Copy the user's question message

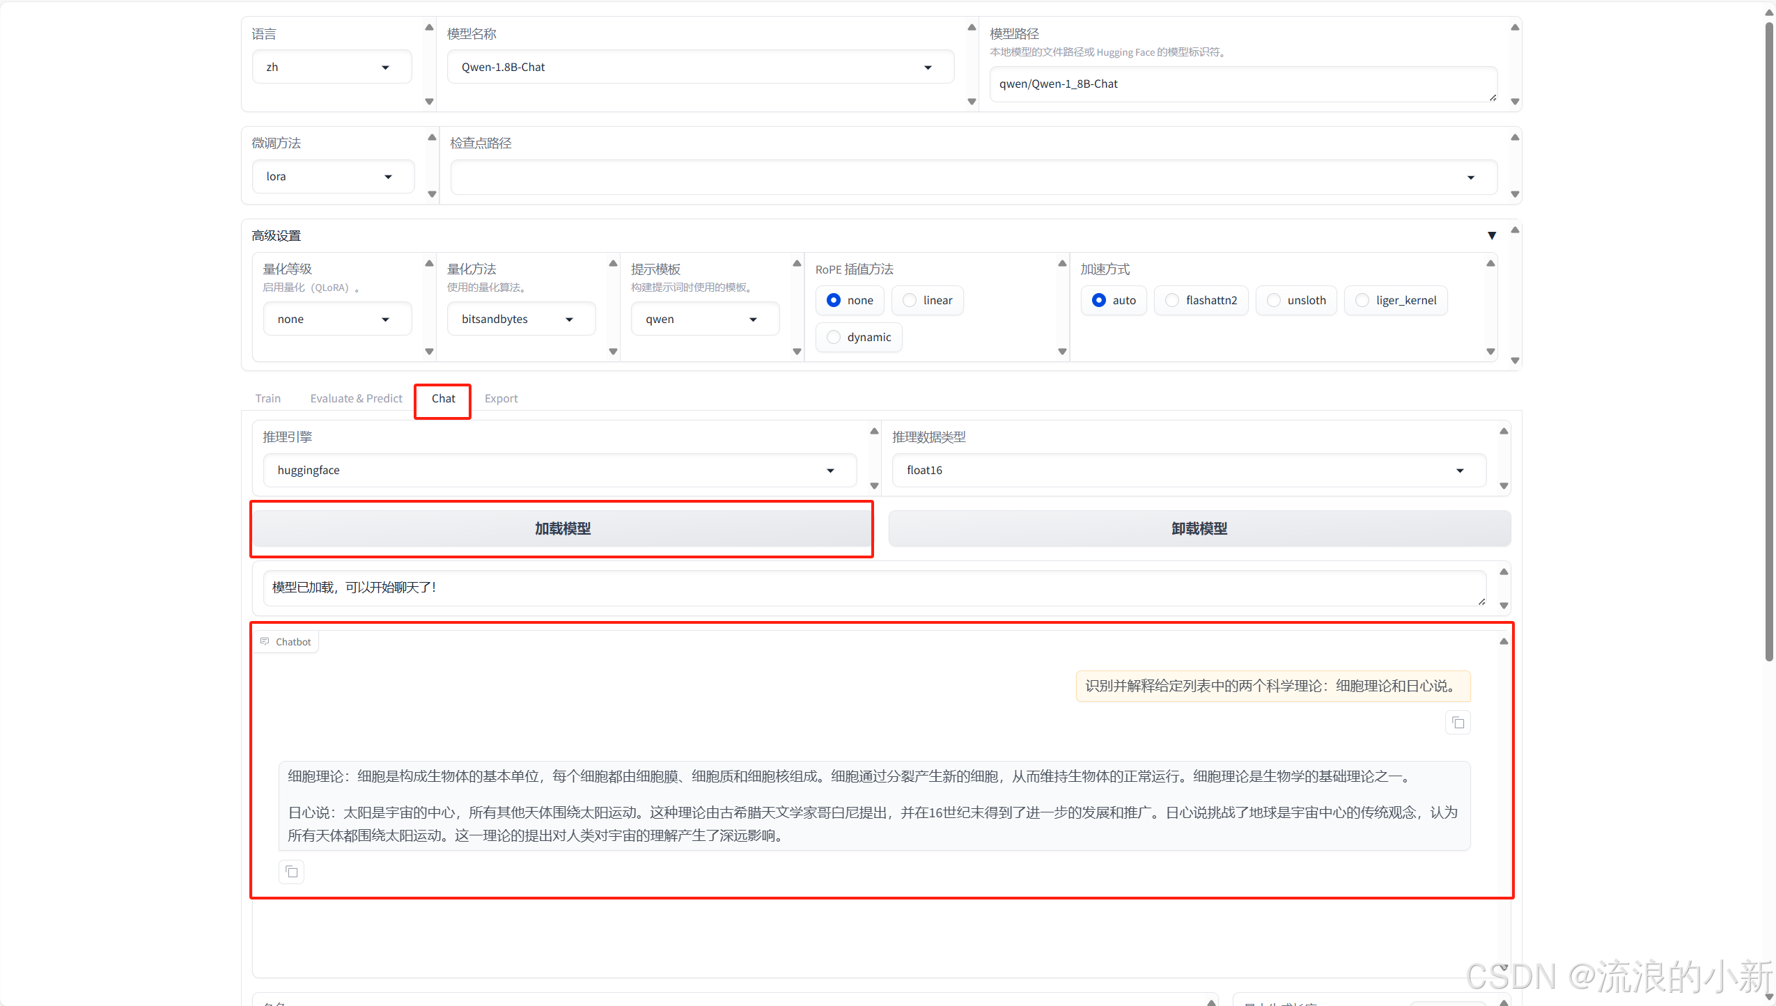(1458, 723)
